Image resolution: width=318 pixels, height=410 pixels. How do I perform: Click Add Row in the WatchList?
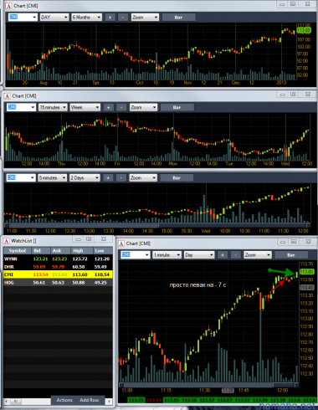(90, 400)
